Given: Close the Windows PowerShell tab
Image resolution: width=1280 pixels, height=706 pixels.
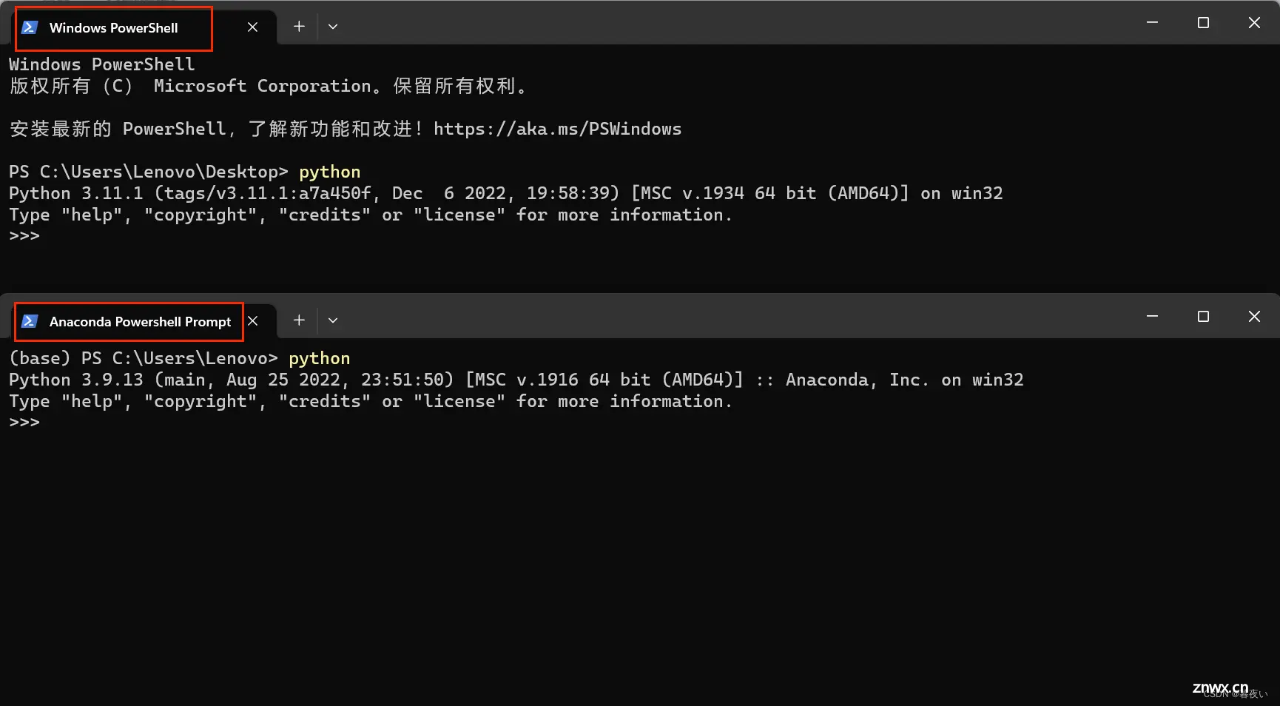Looking at the screenshot, I should tap(252, 27).
